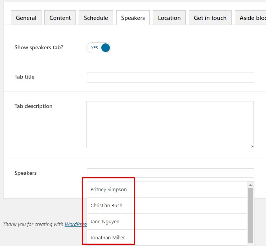Open the WordPress link in the footer
266x246 pixels.
(75, 224)
